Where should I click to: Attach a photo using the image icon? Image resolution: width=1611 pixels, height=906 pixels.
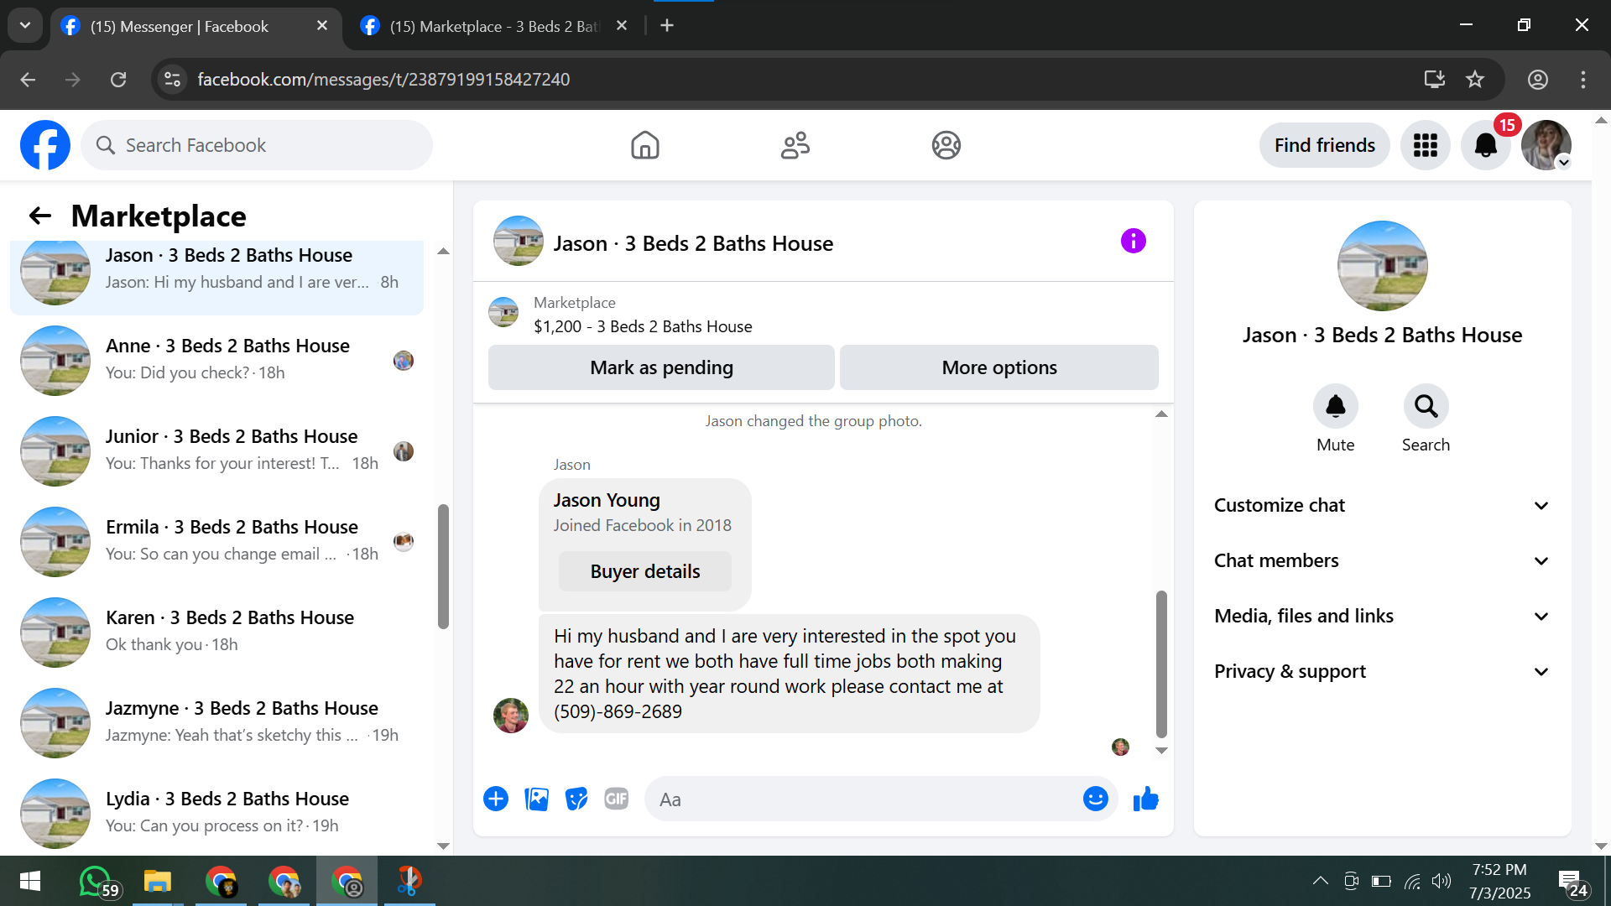click(536, 799)
